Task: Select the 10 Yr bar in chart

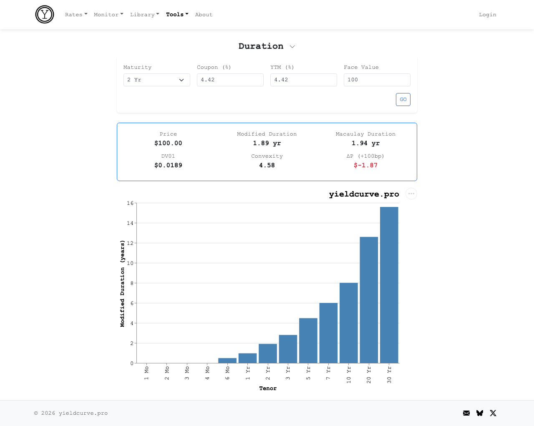Action: [x=348, y=323]
